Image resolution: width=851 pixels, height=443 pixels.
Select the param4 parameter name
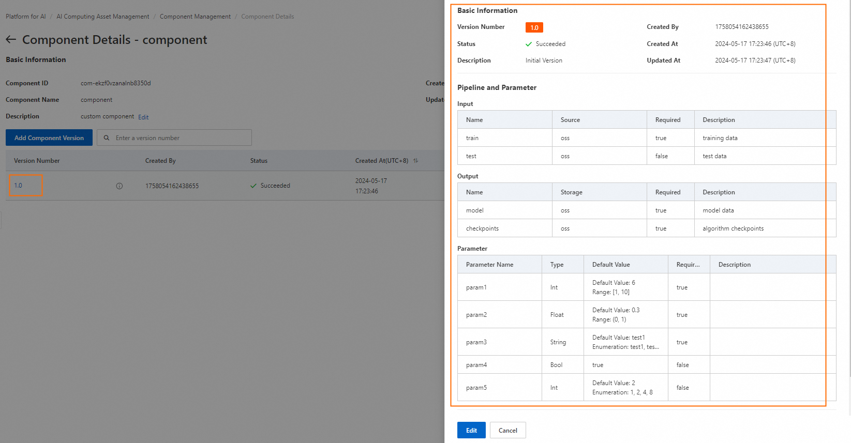(x=476, y=365)
